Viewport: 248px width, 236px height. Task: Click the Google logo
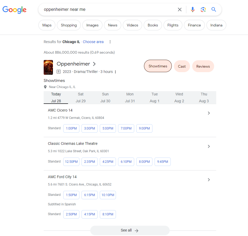click(x=15, y=10)
